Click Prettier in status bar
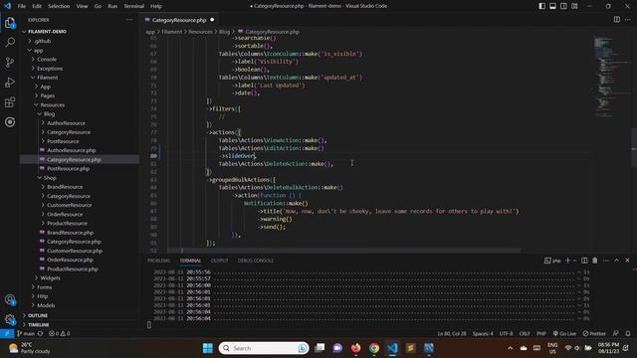The width and height of the screenshot is (637, 358). point(594,333)
